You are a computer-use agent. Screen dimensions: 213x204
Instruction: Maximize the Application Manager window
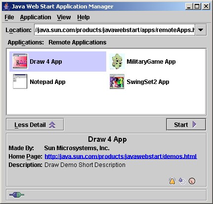pyautogui.click(x=197, y=6)
